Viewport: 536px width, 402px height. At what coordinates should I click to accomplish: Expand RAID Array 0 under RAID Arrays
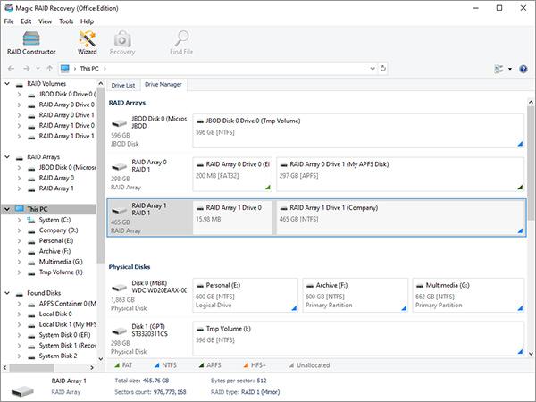(x=19, y=178)
